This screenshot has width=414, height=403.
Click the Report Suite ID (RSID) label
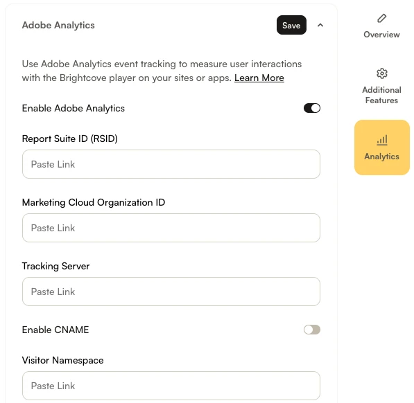click(70, 138)
